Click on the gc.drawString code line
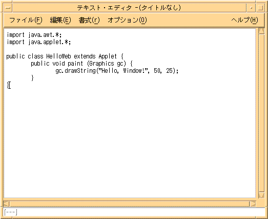The height and width of the screenshot is (219, 268). [117, 71]
